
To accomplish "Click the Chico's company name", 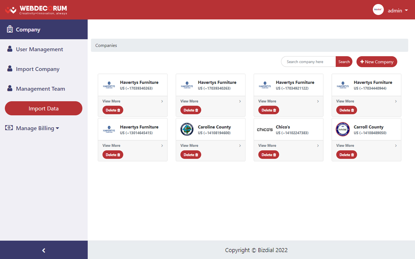I will click(283, 127).
